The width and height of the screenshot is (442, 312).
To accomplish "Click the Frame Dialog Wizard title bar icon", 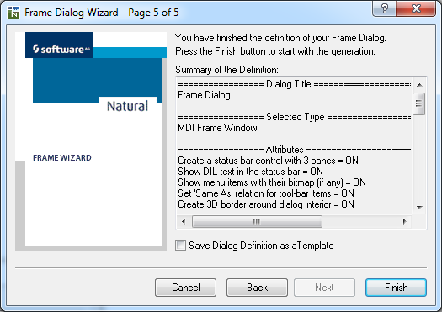I will tap(13, 13).
